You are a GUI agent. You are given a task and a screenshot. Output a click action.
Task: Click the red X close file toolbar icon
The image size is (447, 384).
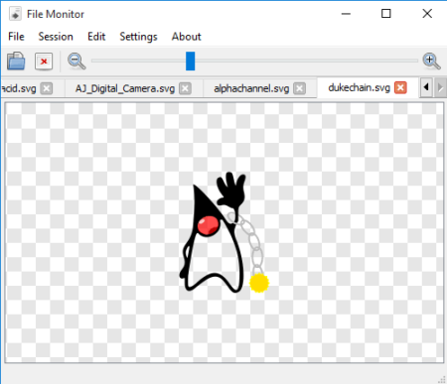point(44,62)
